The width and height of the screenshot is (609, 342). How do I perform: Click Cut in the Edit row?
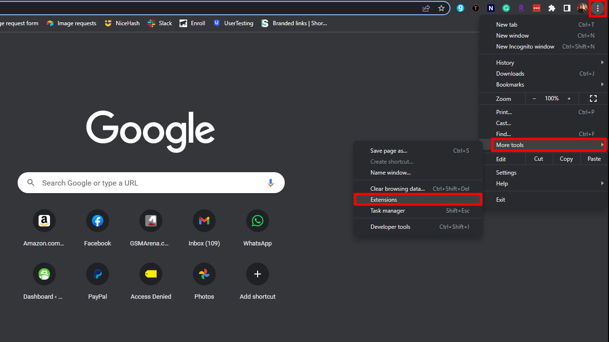coord(539,159)
